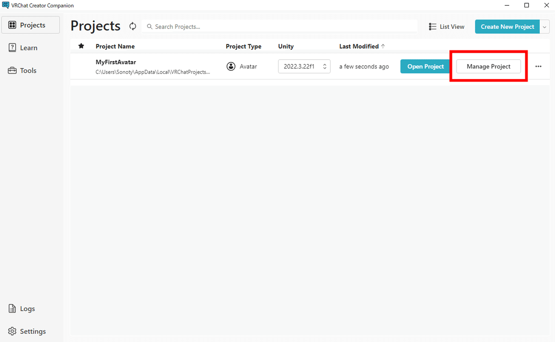555x342 pixels.
Task: Click Open Project for MyFirstAvatar
Action: point(425,66)
